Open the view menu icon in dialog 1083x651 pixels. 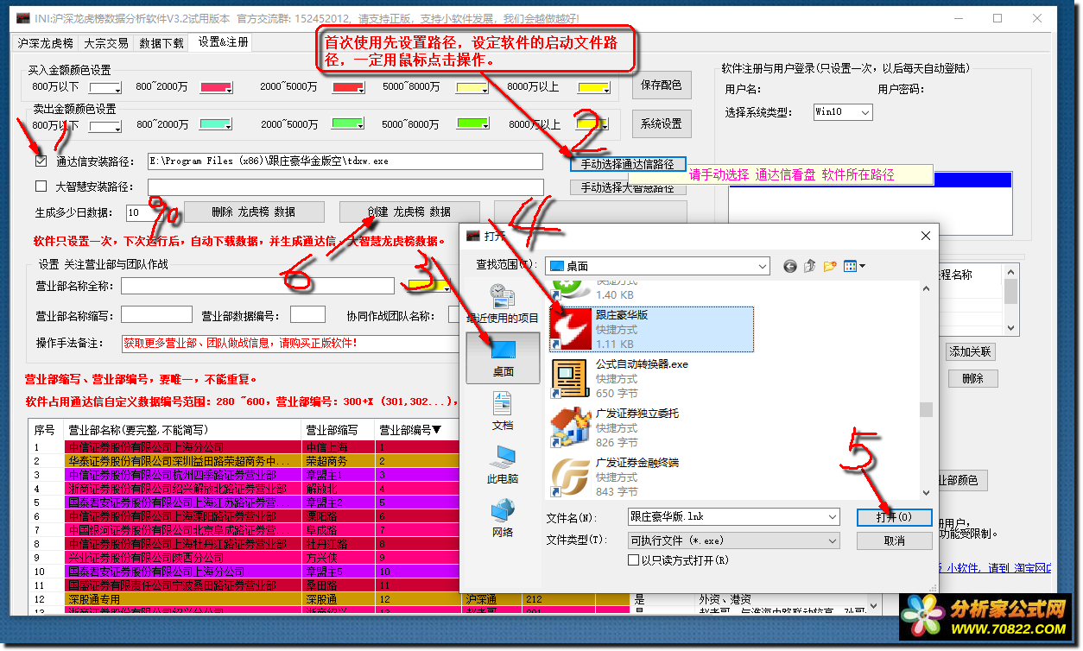point(855,266)
